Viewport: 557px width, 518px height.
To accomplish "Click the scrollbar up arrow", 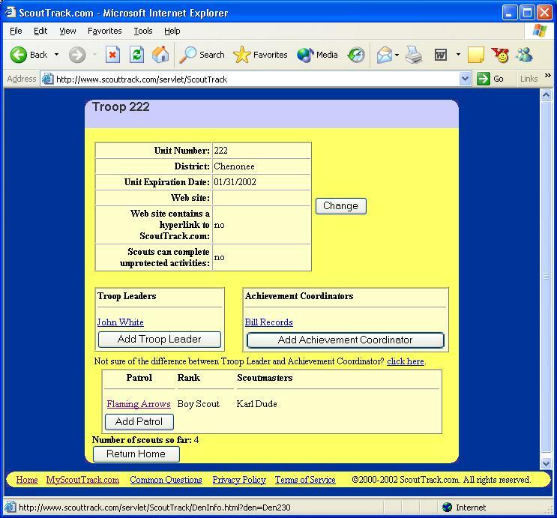I will click(546, 95).
